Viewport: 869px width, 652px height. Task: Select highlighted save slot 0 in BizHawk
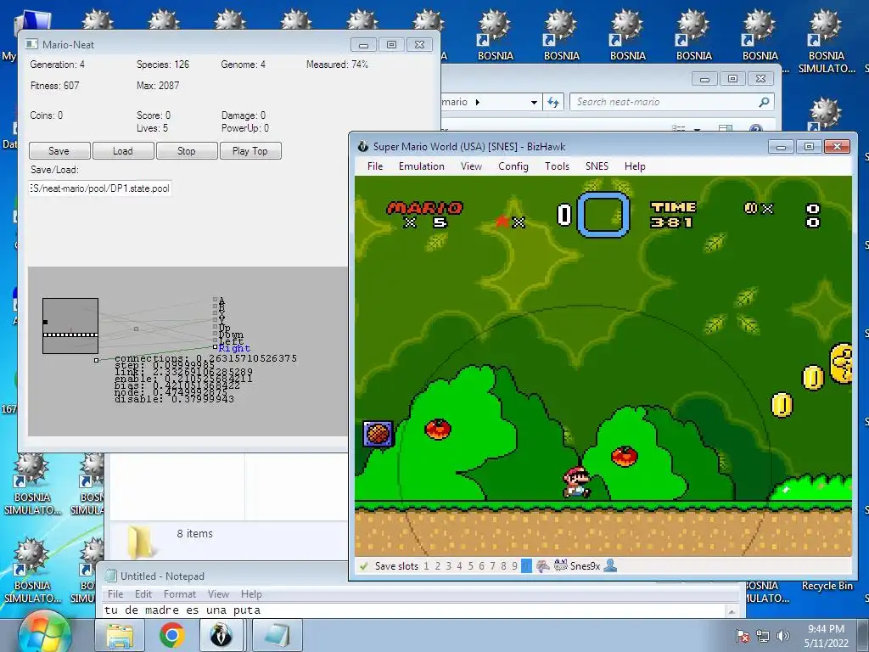pyautogui.click(x=526, y=566)
